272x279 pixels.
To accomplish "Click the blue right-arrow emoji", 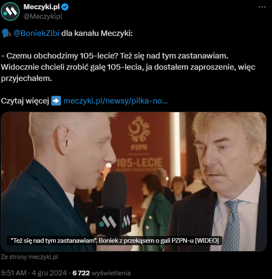I will coord(56,101).
